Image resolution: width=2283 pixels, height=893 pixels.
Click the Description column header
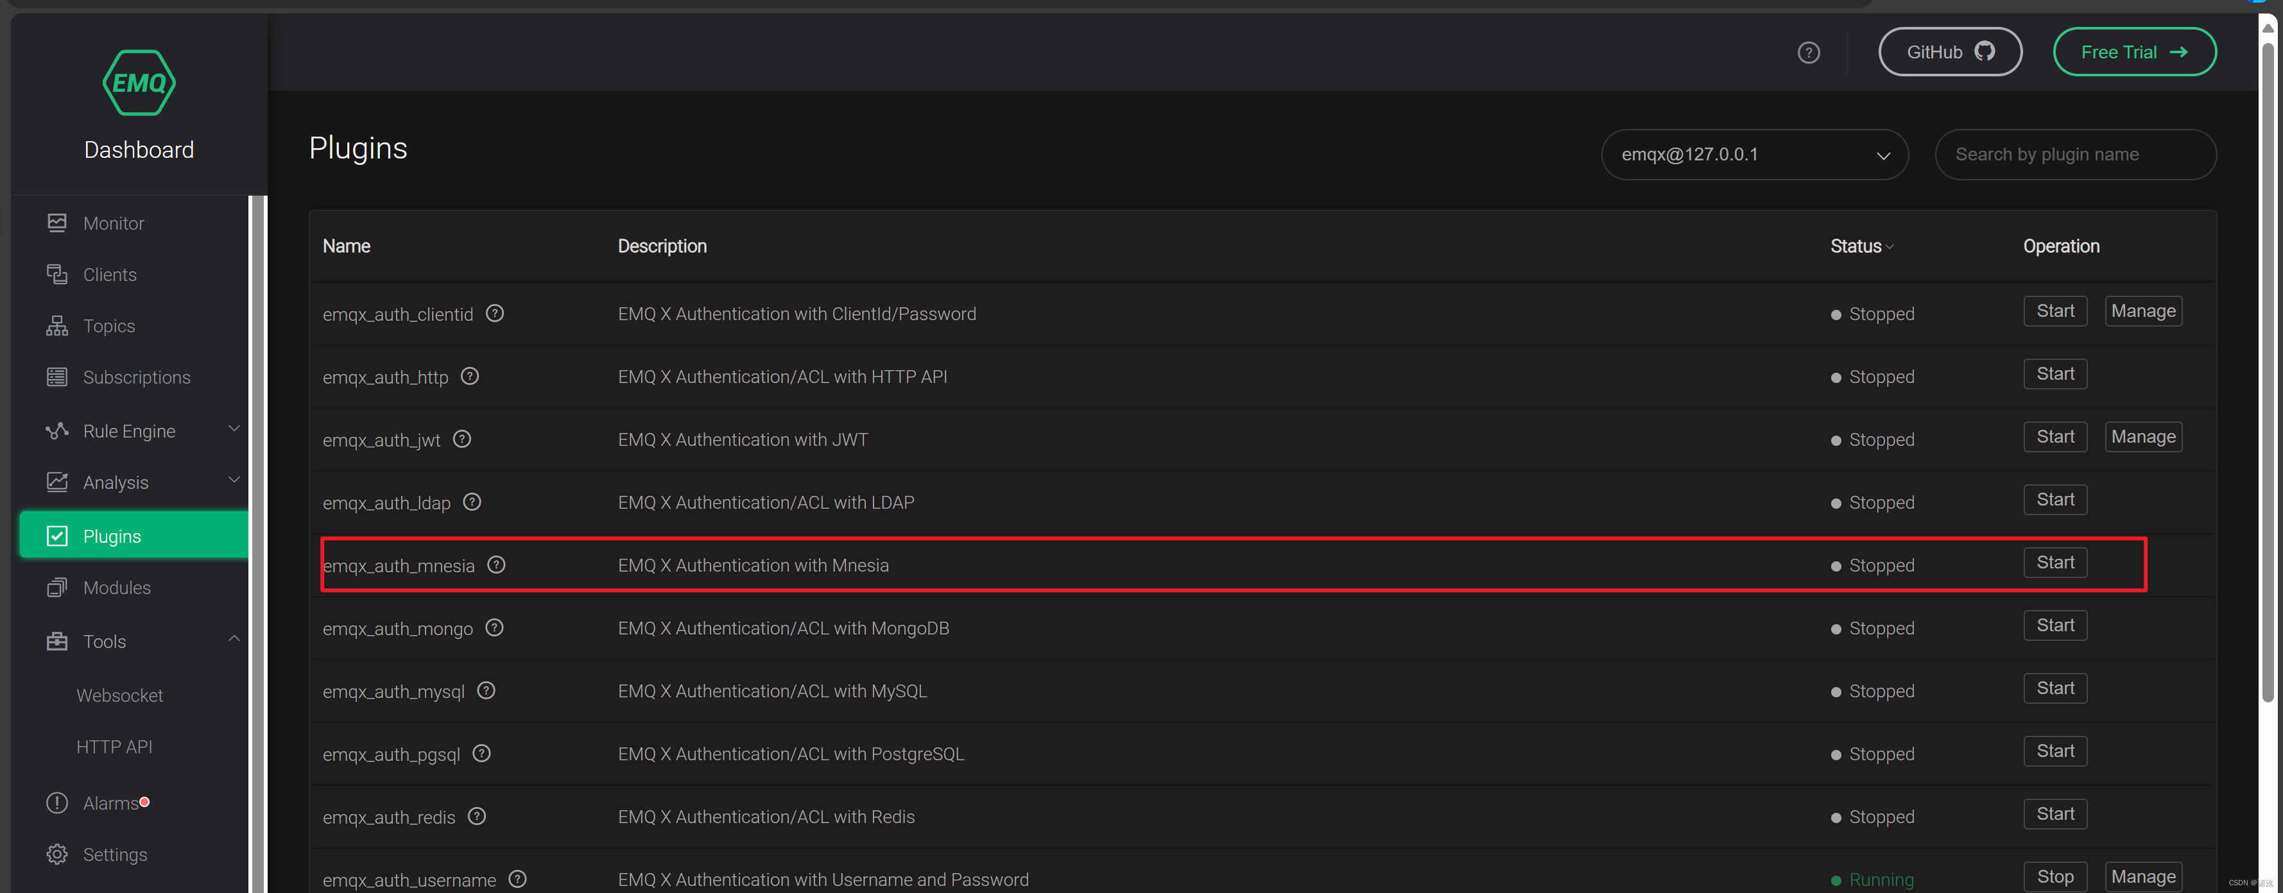click(x=662, y=246)
